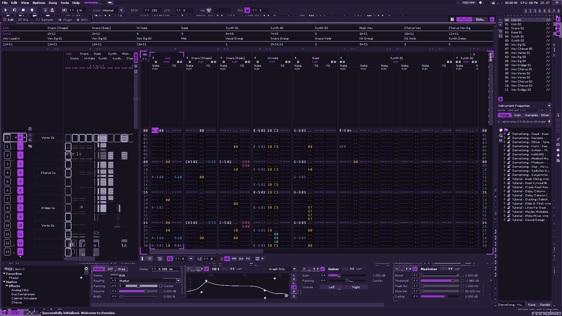Image resolution: width=562 pixels, height=316 pixels.
Task: Open the Sync Internal dropdown
Action: tap(121, 10)
